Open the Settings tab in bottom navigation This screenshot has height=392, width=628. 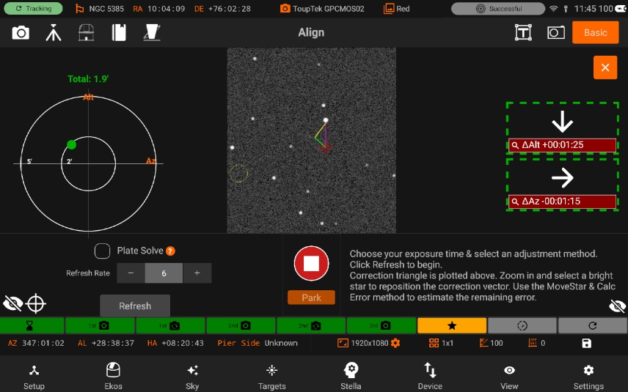coord(588,377)
